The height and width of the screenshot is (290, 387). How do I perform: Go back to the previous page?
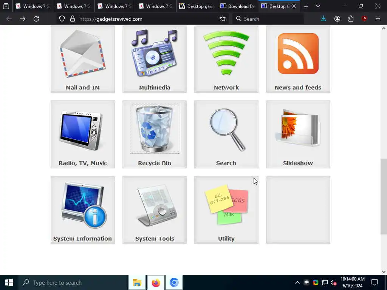(x=9, y=19)
